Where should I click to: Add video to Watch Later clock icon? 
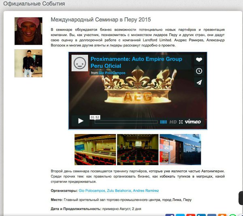pyautogui.click(x=199, y=71)
